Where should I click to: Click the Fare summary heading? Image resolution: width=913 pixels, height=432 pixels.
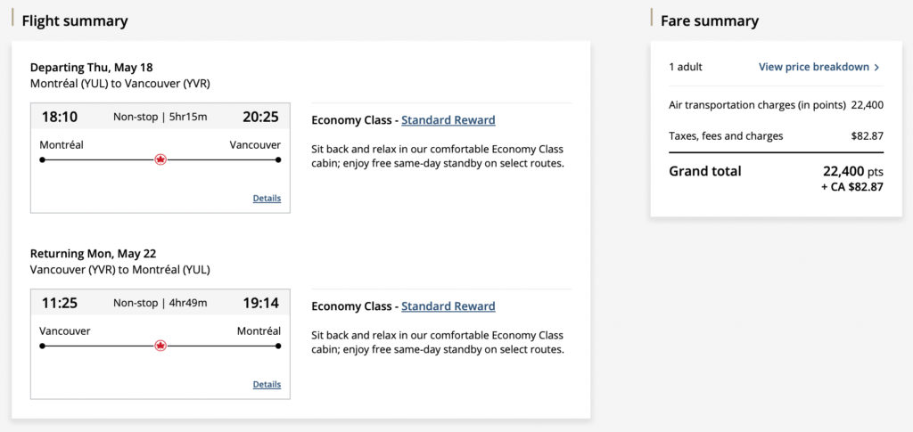[x=710, y=20]
